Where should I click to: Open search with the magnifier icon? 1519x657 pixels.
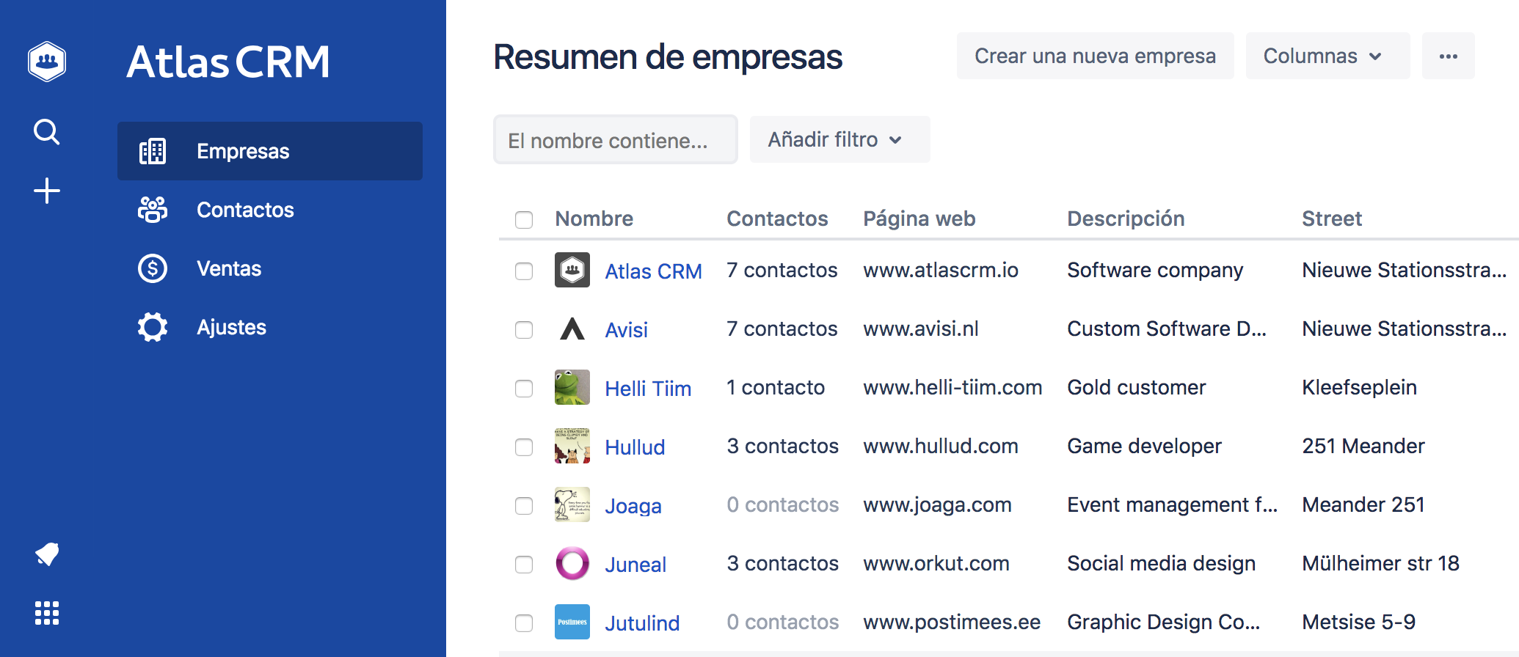click(x=47, y=132)
